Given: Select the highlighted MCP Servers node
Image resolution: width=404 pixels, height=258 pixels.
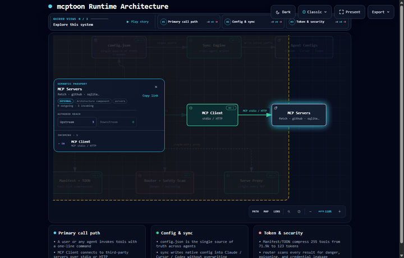Looking at the screenshot, I should [299, 115].
